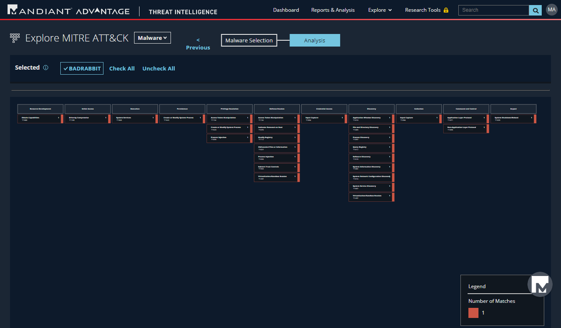Click Check All
Screen dimensions: 561x328
pos(122,68)
